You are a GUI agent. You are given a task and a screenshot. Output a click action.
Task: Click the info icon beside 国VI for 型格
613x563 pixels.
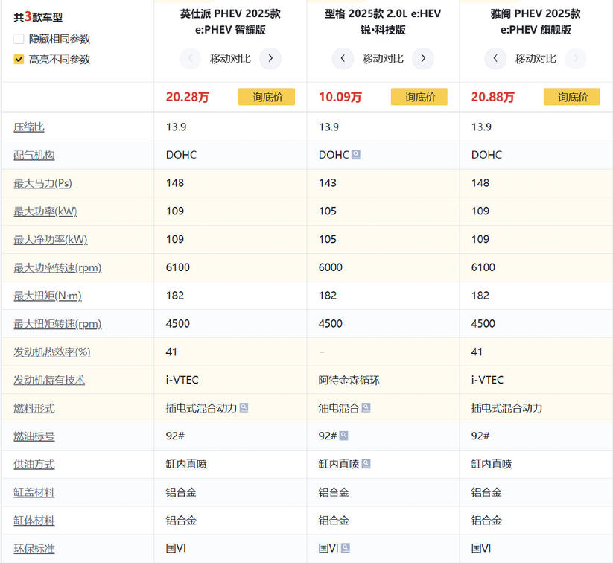coord(346,548)
